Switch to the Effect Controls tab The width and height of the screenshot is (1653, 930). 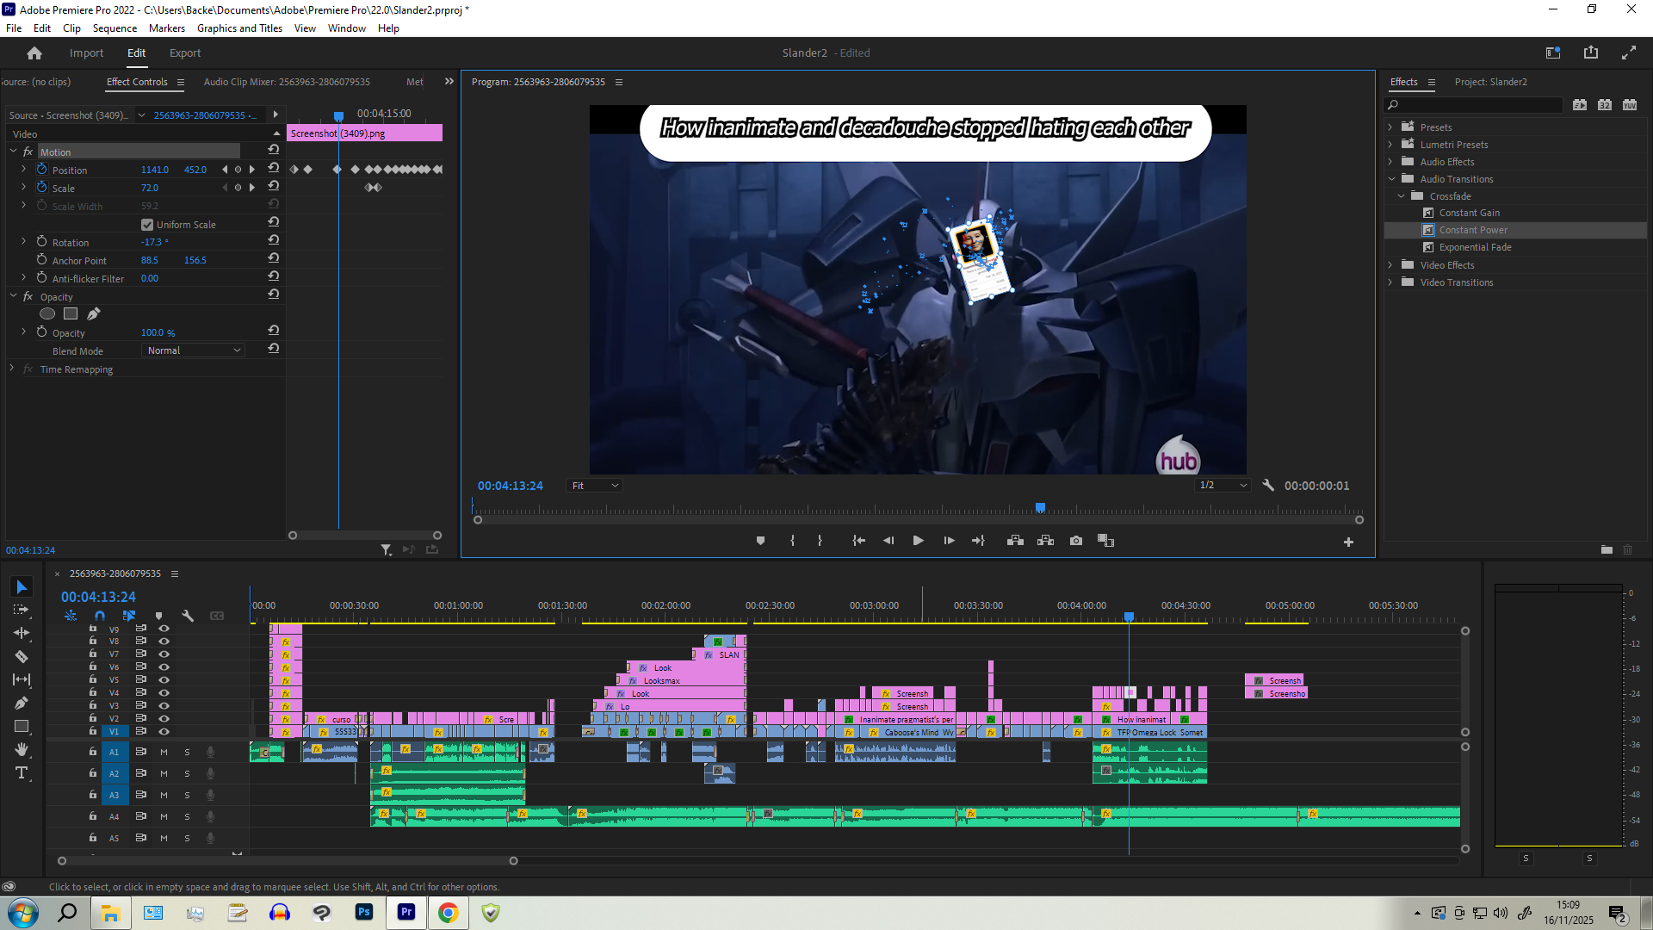point(137,82)
